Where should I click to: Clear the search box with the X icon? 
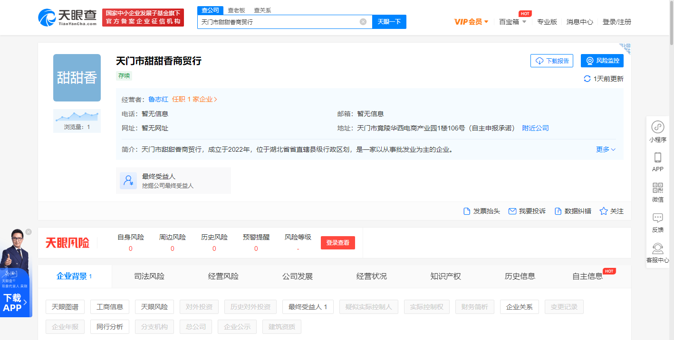[363, 22]
